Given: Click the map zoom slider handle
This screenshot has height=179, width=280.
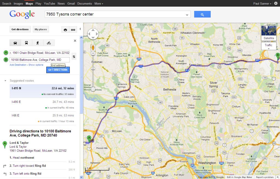Looking at the screenshot, I should point(93,68).
